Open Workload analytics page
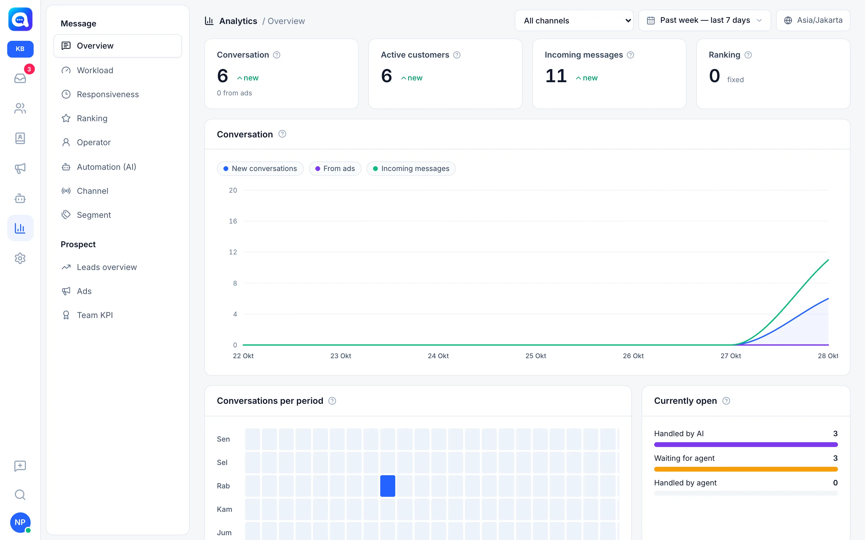This screenshot has width=865, height=540. pyautogui.click(x=118, y=70)
